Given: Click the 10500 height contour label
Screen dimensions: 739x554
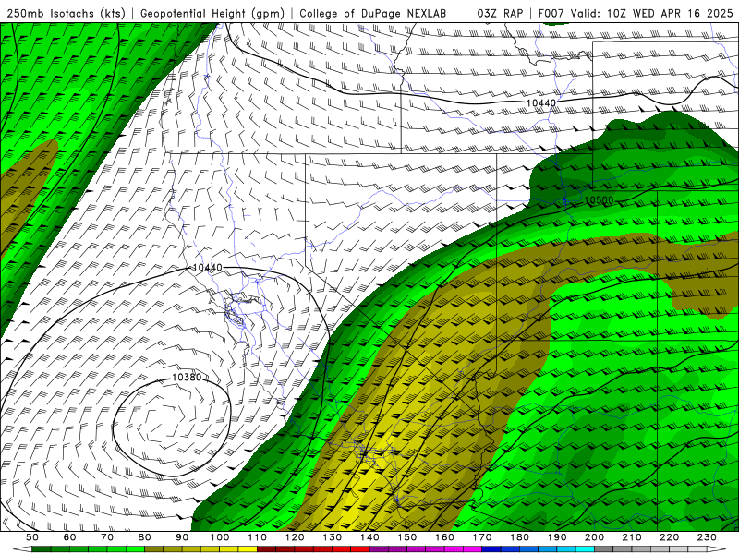Looking at the screenshot, I should pos(599,200).
